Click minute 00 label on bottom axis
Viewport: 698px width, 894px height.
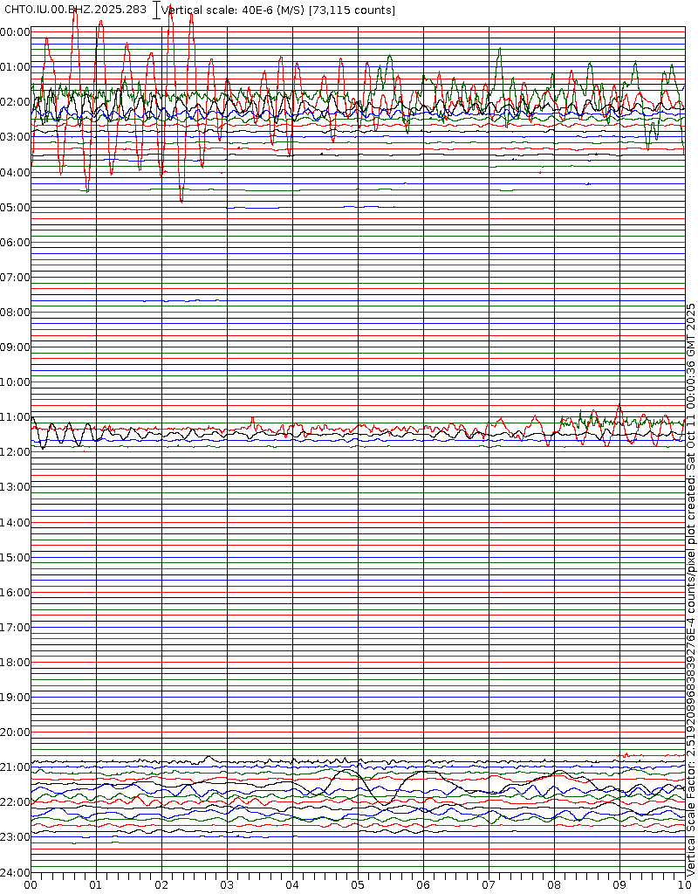[31, 884]
